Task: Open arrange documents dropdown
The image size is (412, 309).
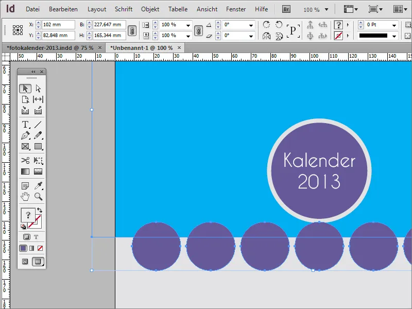Action: tap(401, 9)
